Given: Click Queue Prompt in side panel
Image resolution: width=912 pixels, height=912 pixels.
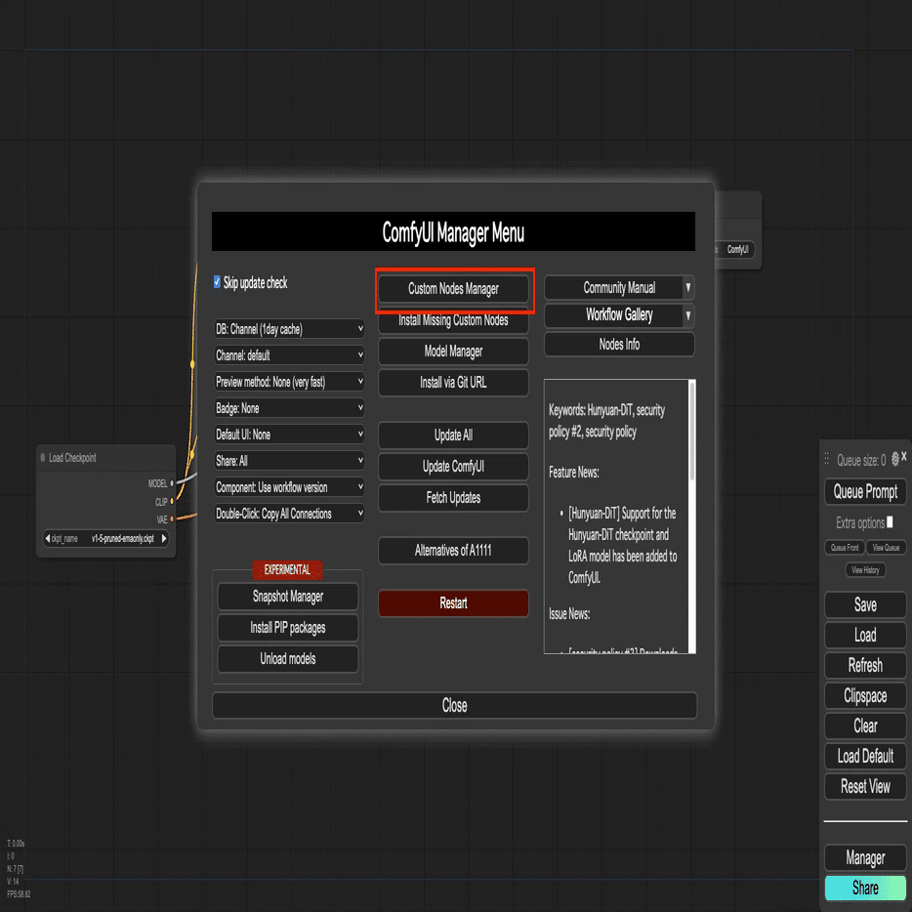Looking at the screenshot, I should click(865, 492).
